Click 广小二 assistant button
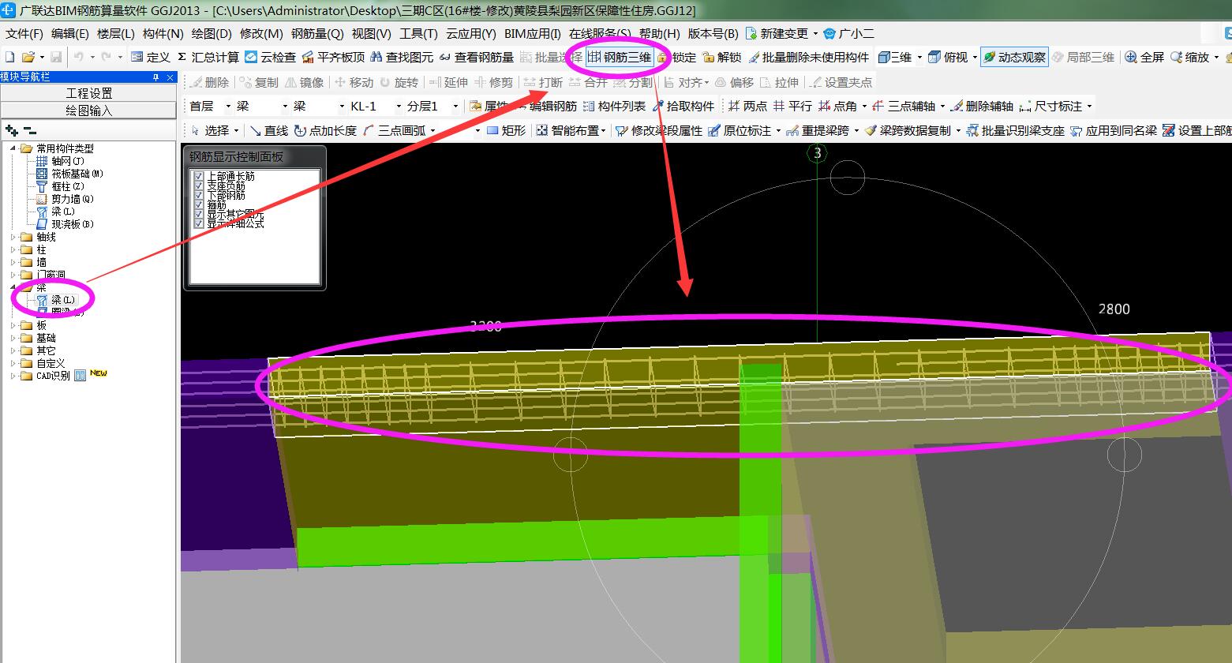The width and height of the screenshot is (1232, 663). point(849,33)
